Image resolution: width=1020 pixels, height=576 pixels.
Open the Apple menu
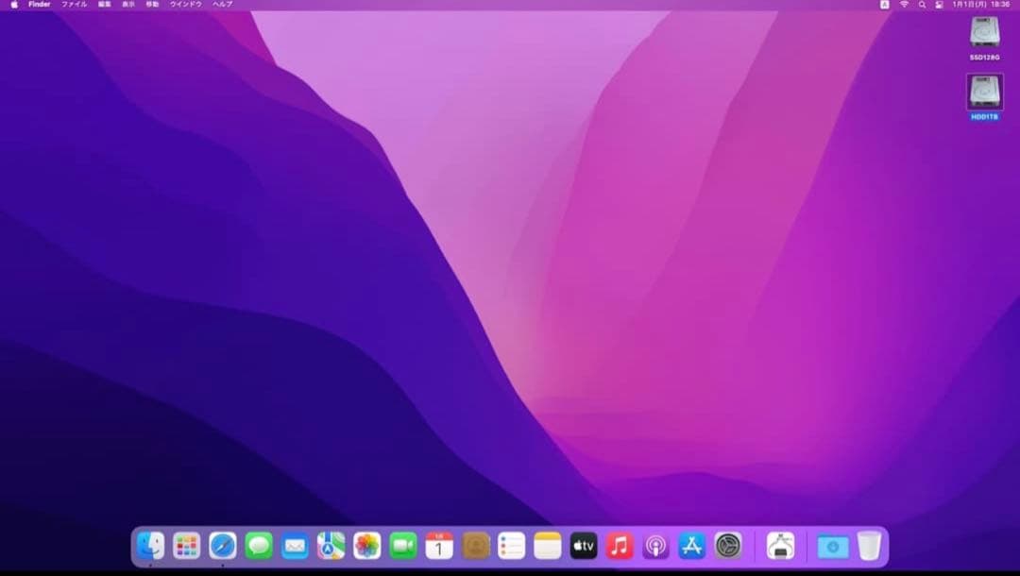pyautogui.click(x=14, y=5)
